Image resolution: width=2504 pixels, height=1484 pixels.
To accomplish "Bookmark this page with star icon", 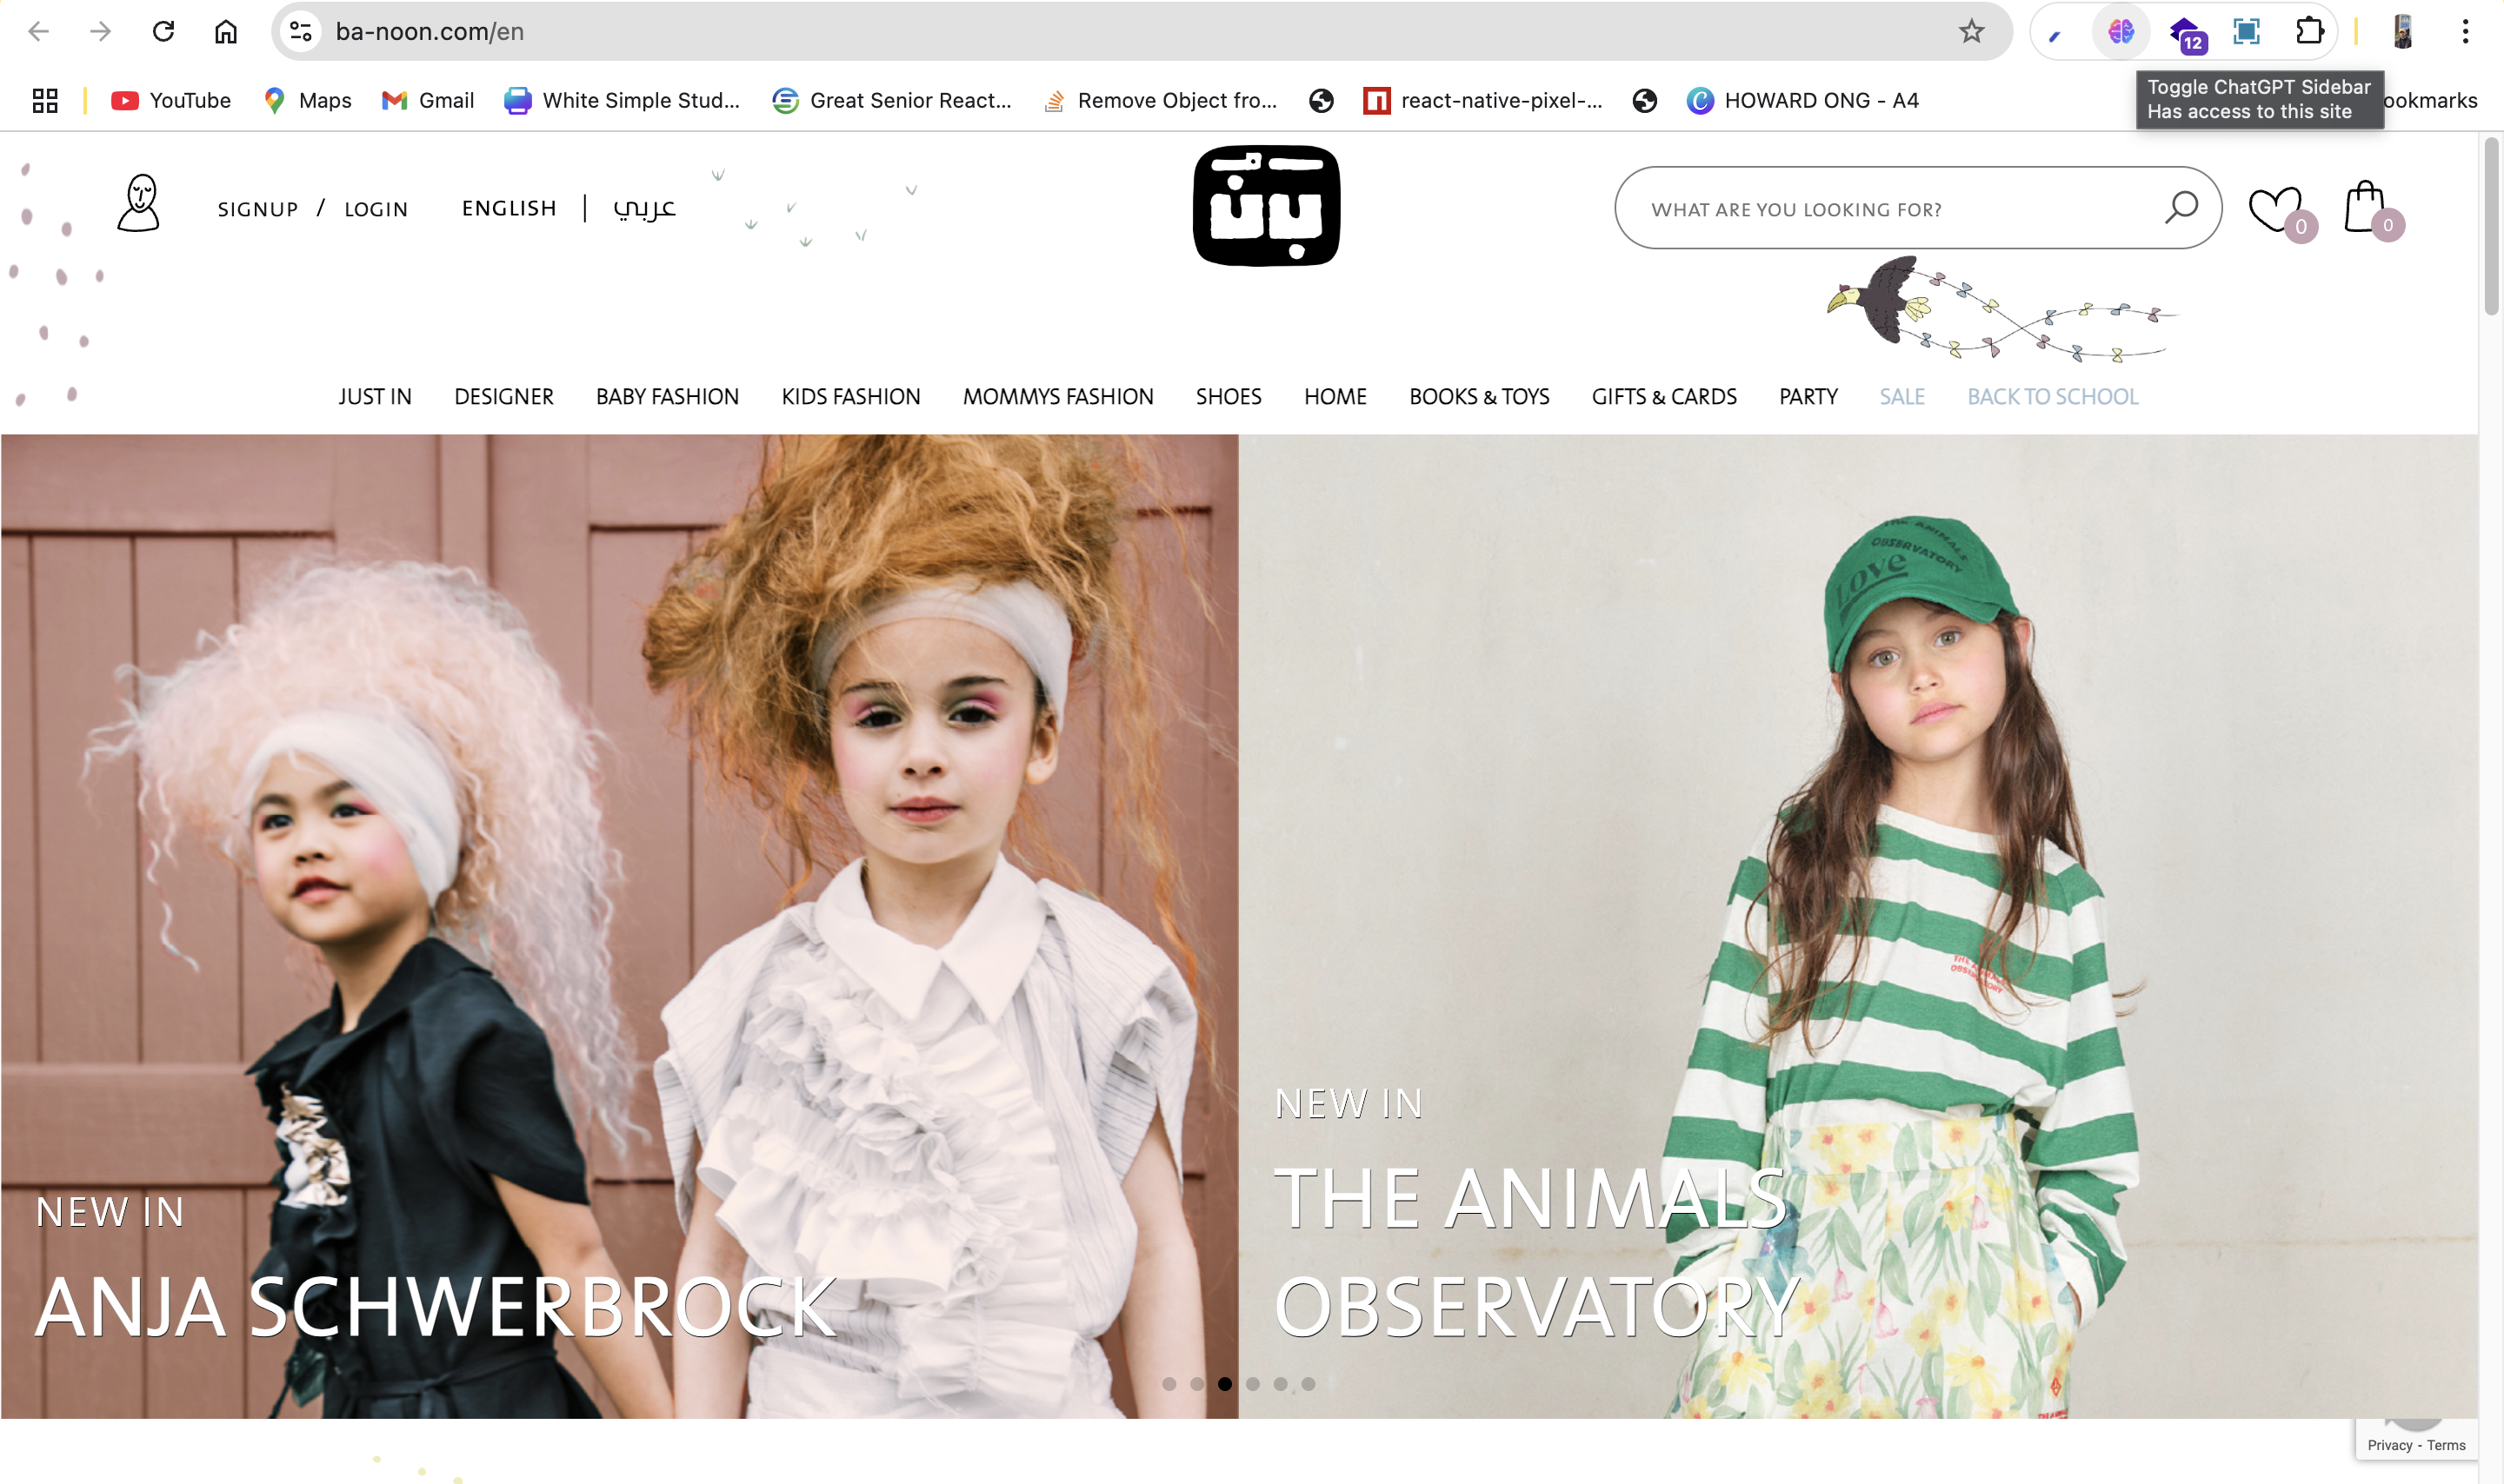I will [1971, 32].
